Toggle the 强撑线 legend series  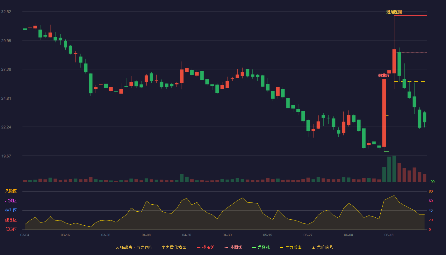(261, 247)
